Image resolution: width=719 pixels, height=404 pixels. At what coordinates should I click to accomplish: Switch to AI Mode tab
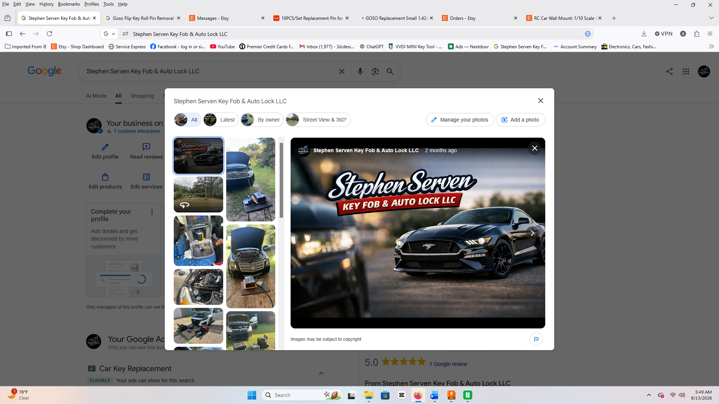point(96,96)
